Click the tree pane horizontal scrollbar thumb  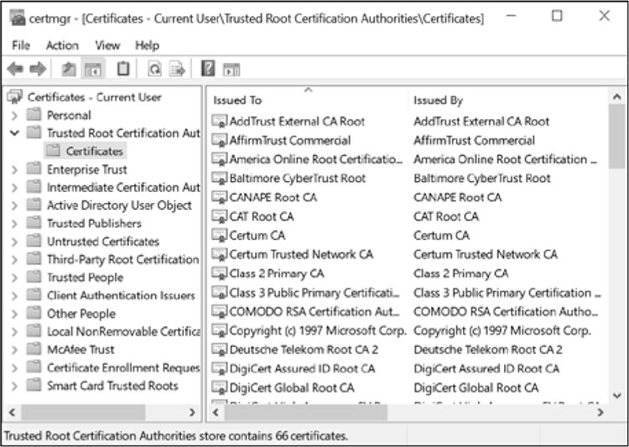point(83,413)
